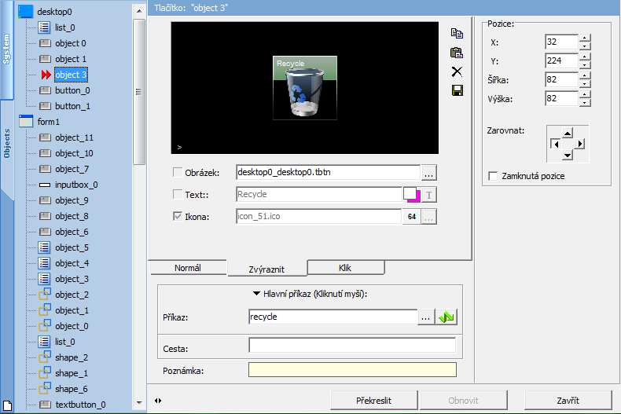
Task: Select object_11 under form1
Action: click(74, 137)
